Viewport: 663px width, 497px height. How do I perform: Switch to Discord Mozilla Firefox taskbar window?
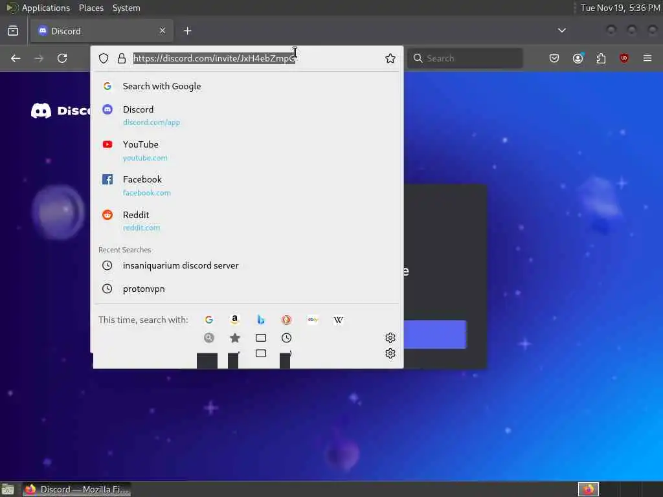pyautogui.click(x=76, y=489)
